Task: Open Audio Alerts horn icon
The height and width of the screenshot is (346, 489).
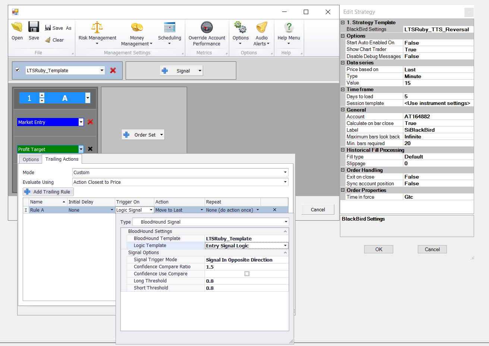Action: click(261, 27)
